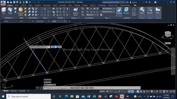
Task: Open the Groups panel icon
Action: [150, 11]
